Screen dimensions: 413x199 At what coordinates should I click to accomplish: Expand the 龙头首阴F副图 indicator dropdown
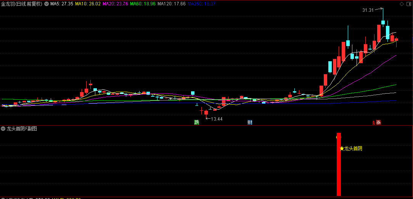[3, 129]
